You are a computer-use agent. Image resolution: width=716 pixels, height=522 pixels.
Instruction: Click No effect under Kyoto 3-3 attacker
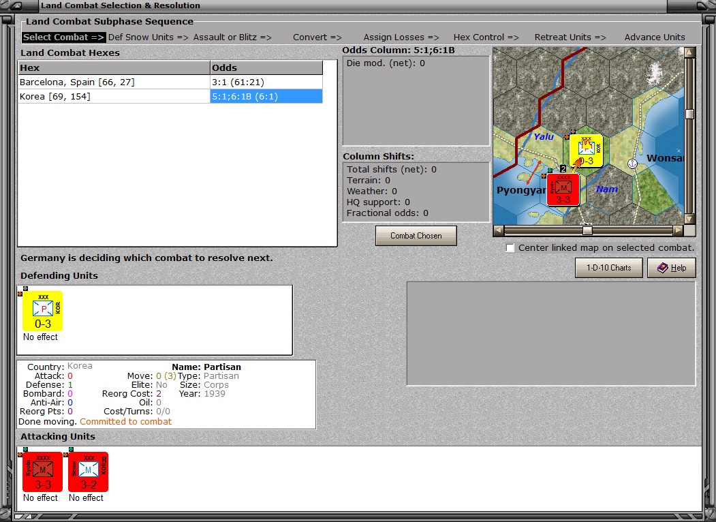(x=40, y=497)
